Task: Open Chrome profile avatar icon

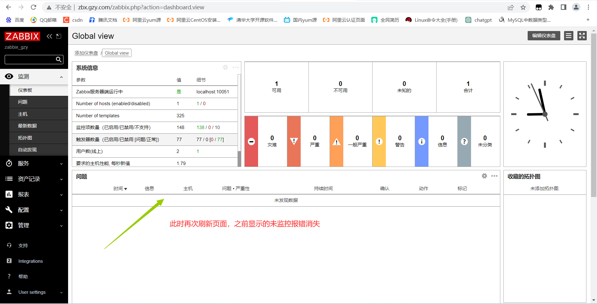Action: coord(576,7)
